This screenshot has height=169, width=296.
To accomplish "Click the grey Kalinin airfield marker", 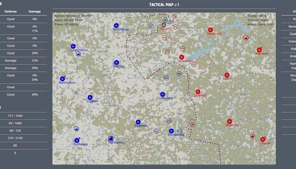I will click(164, 25).
